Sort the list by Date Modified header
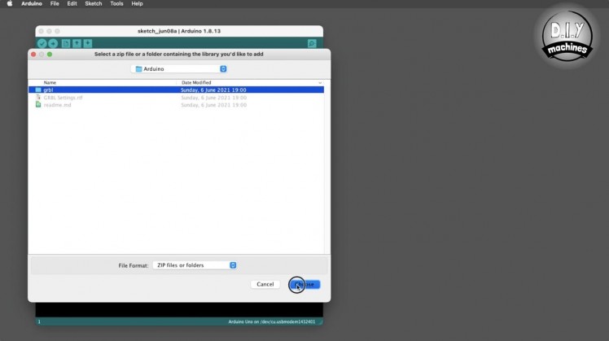Screen dimensions: 609x341 click(x=196, y=83)
